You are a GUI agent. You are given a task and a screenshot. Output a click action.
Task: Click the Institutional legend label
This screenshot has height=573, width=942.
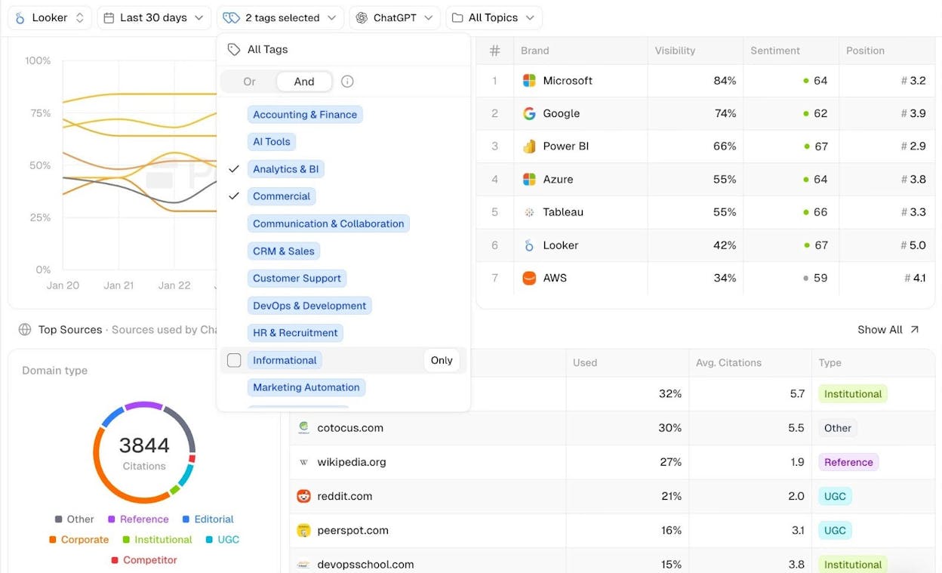pyautogui.click(x=163, y=540)
